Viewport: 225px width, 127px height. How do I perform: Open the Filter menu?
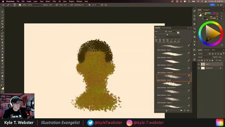(x=54, y=1)
